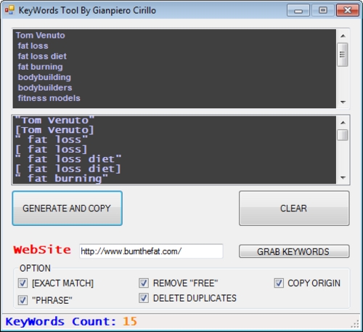Click the red WebSite label
The height and width of the screenshot is (332, 363).
click(x=42, y=249)
